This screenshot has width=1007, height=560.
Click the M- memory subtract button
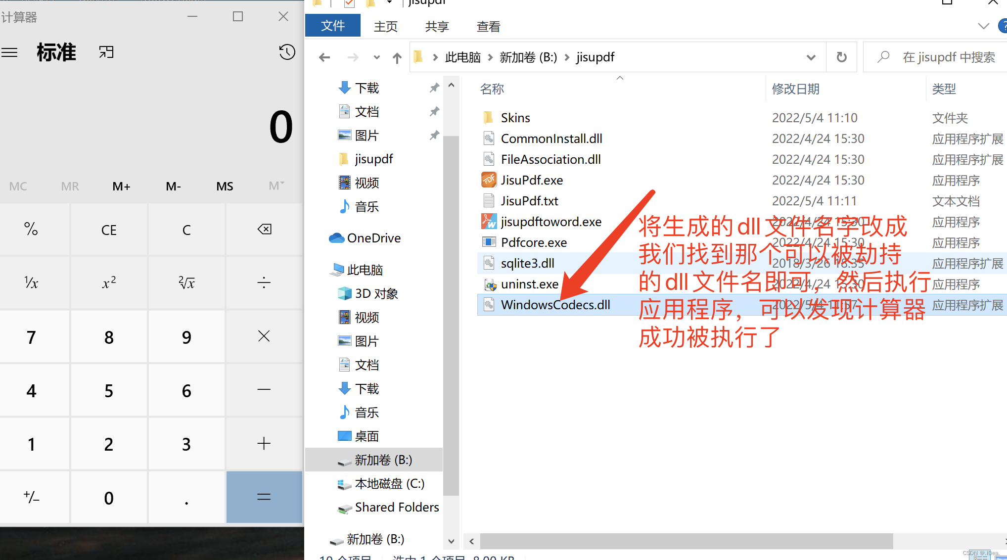(173, 186)
